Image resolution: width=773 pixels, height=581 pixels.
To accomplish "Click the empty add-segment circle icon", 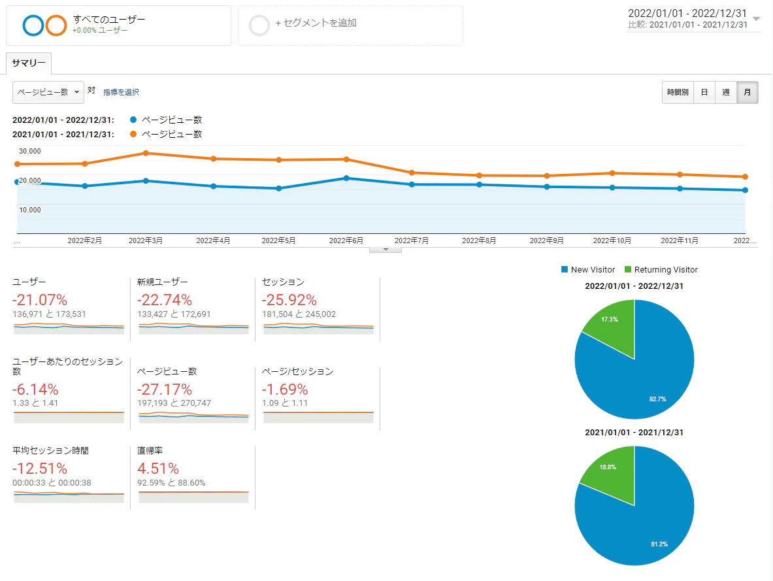I will pos(259,25).
